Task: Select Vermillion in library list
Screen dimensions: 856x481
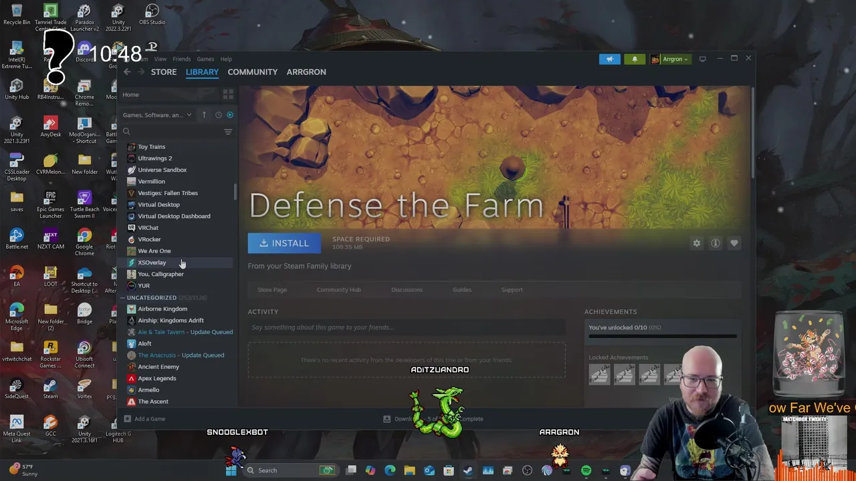Action: click(x=151, y=181)
